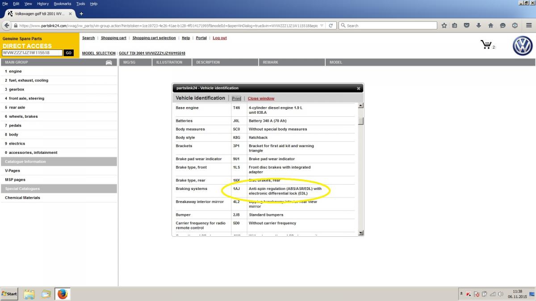Open the File menu
This screenshot has width=536, height=301.
pos(5,4)
